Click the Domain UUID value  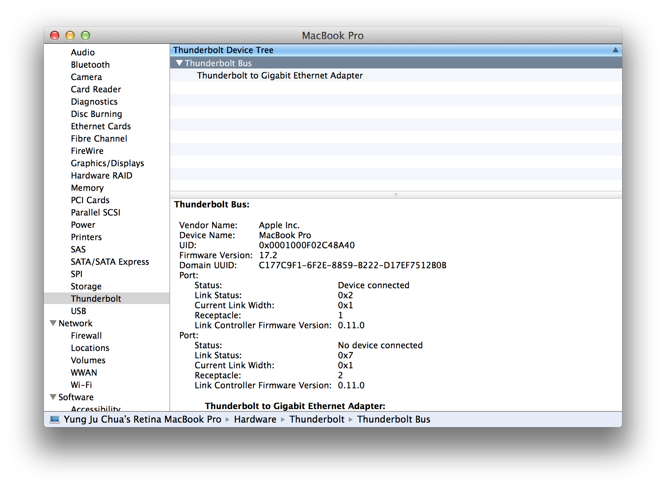click(x=353, y=265)
